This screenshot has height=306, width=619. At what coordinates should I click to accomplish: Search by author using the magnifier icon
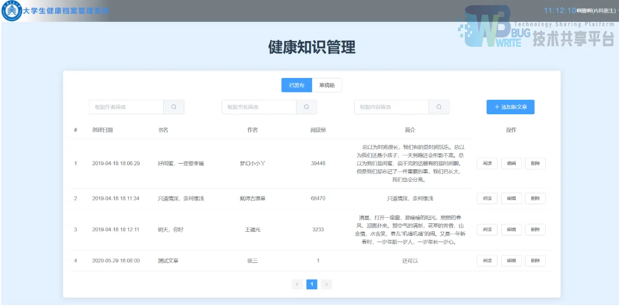tap(173, 107)
